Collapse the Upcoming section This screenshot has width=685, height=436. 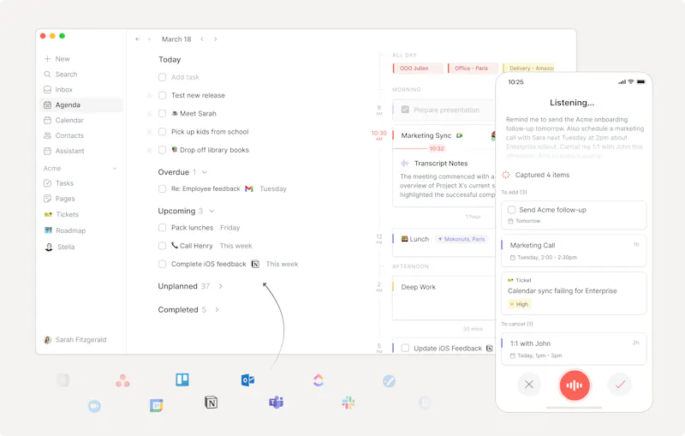[211, 211]
